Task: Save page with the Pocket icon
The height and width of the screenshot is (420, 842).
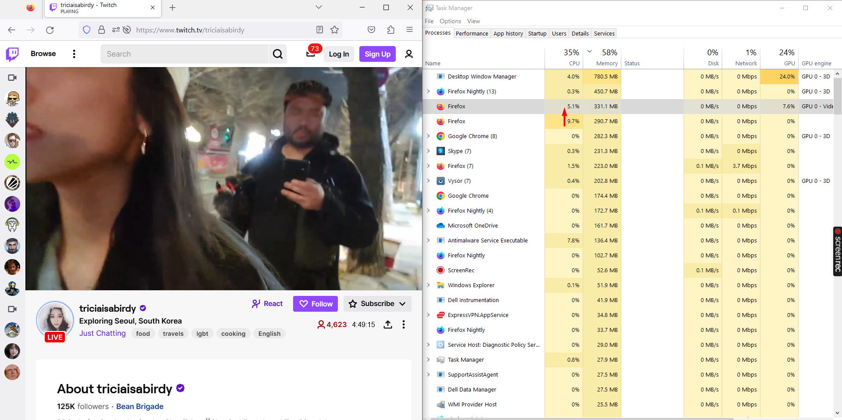Action: coord(371,29)
